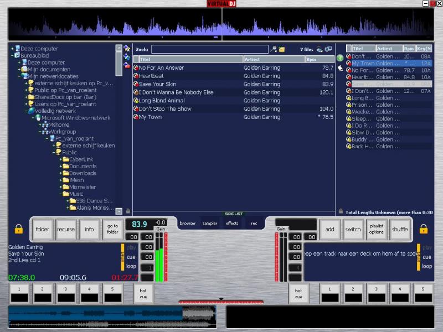Click icon beside Slow D... in playlist
This screenshot has width=443, height=332.
(349, 132)
